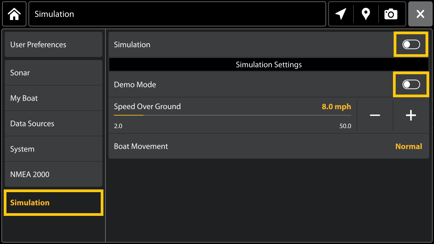Toggle the Simulation switch on
434x244 pixels.
point(411,44)
